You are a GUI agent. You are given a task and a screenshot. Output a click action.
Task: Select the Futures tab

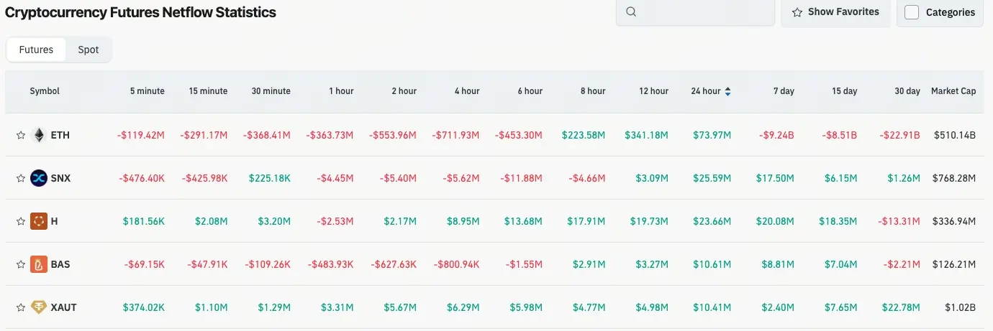pos(36,50)
